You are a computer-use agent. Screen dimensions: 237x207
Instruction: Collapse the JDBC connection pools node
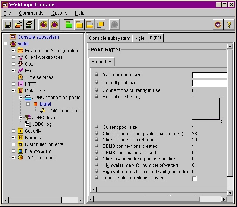pyautogui.click(x=20, y=98)
